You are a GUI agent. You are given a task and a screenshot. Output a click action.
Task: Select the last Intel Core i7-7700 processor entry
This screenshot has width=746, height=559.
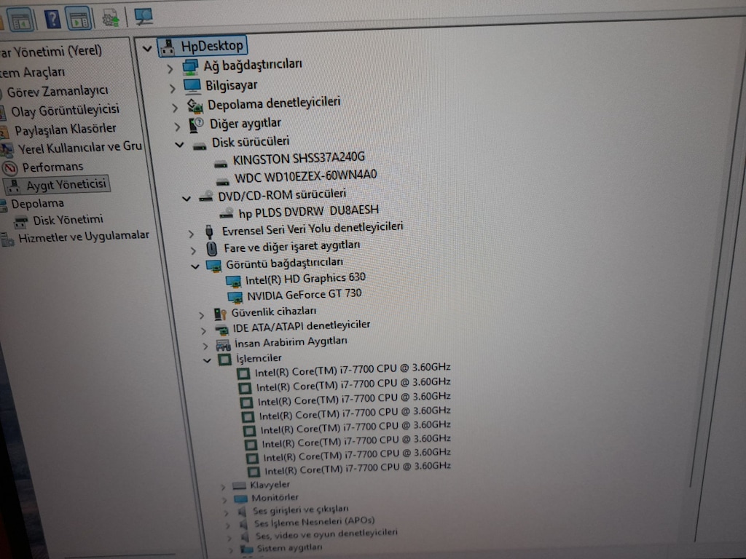[x=358, y=468]
